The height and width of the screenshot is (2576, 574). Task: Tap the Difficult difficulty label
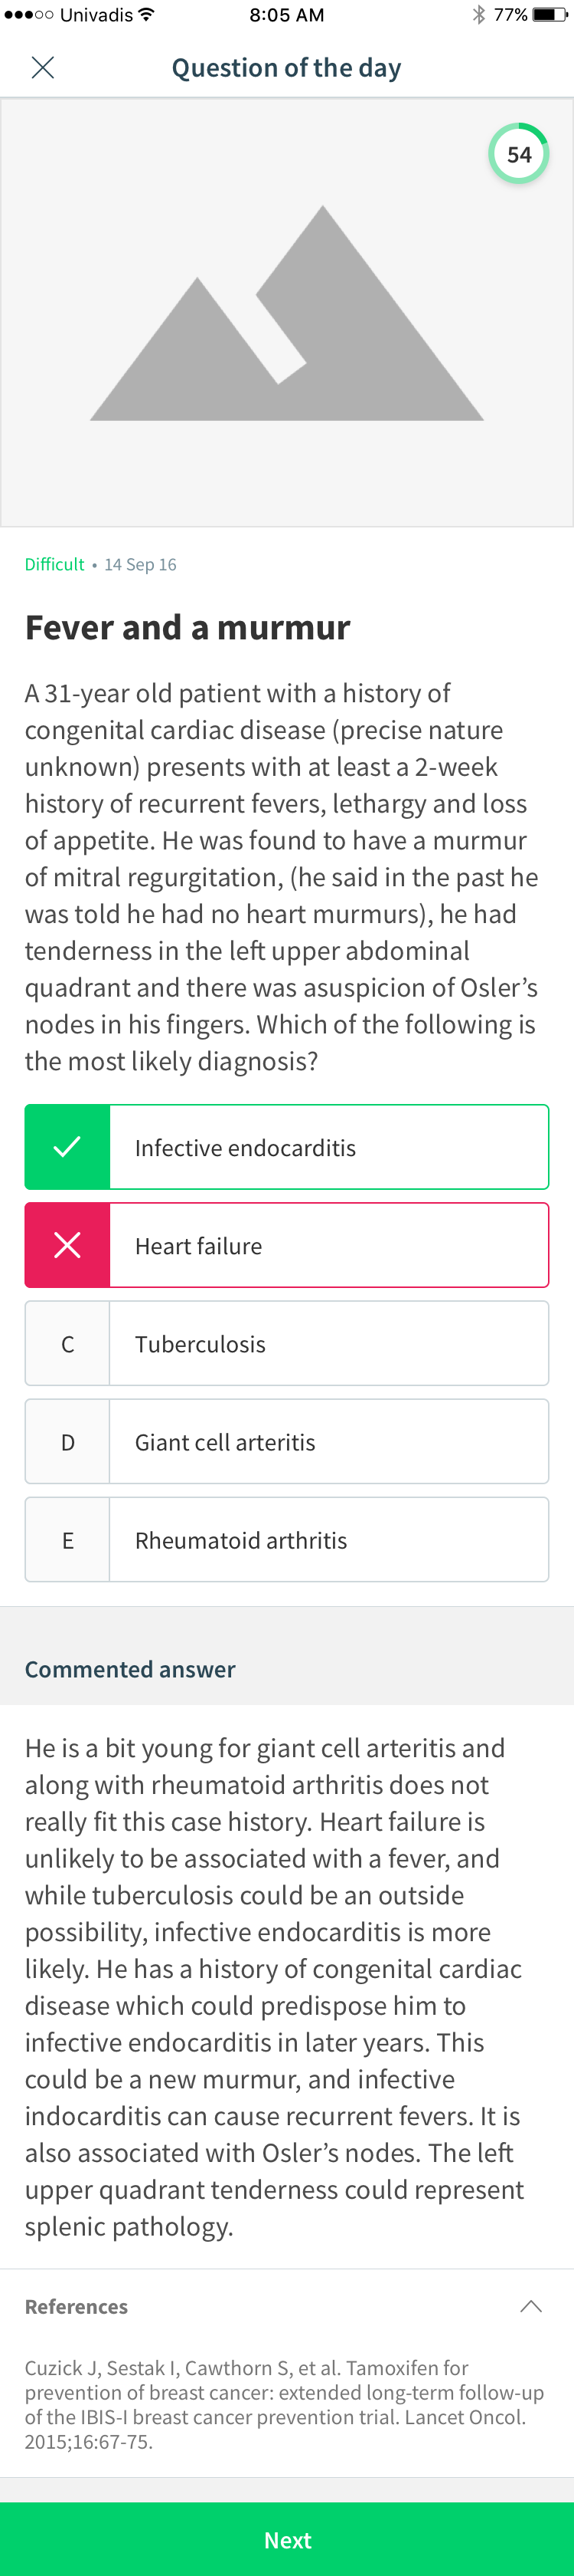(x=55, y=564)
